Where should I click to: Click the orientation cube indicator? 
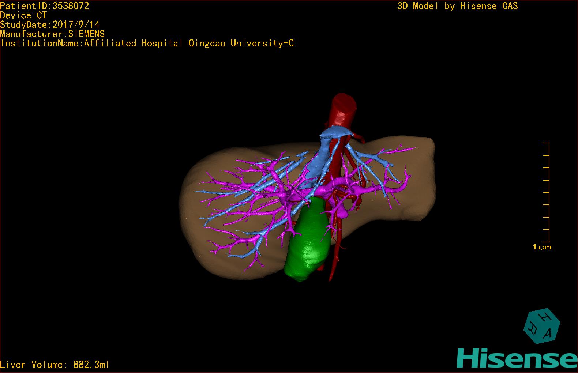tap(542, 327)
